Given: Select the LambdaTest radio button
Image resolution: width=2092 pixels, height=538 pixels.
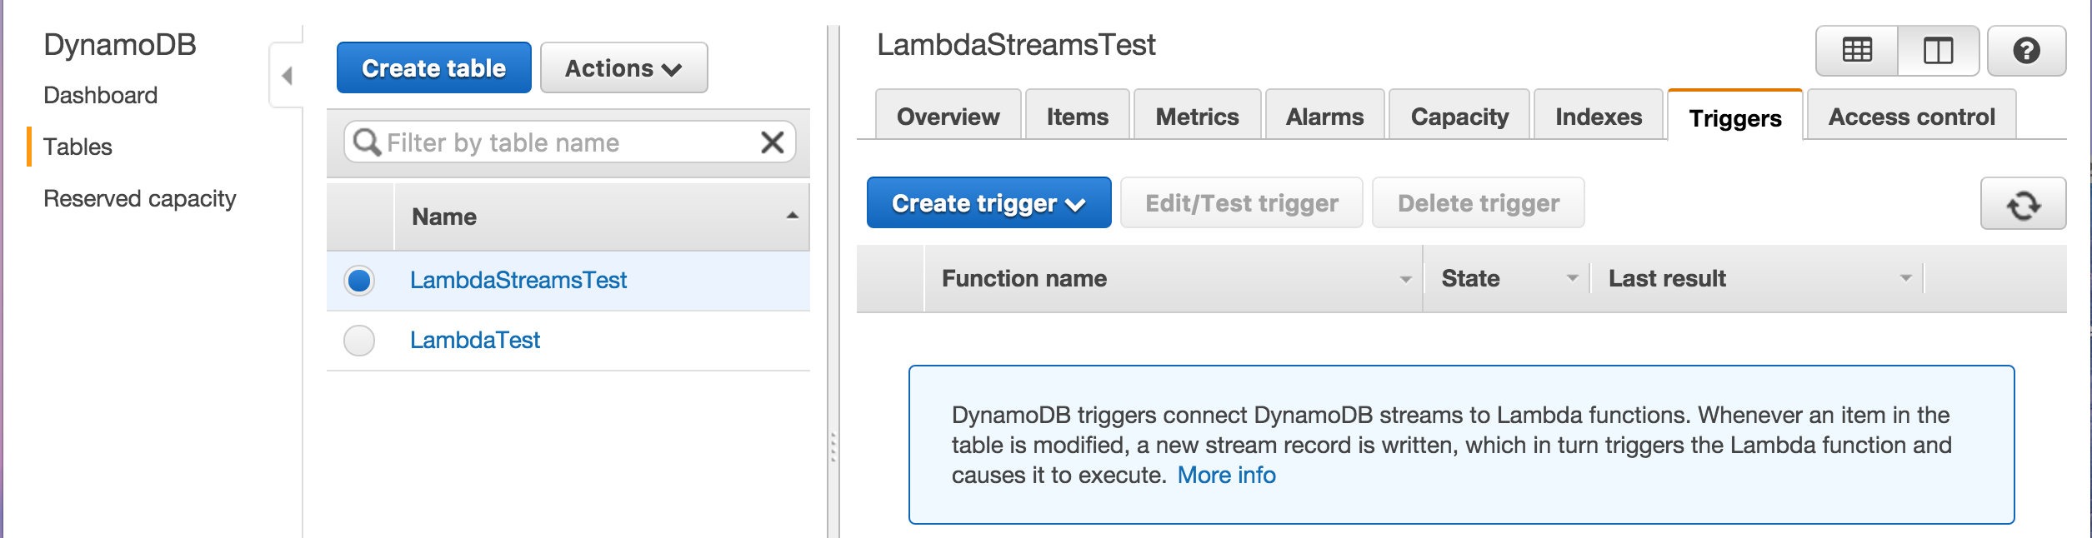Looking at the screenshot, I should (x=359, y=341).
